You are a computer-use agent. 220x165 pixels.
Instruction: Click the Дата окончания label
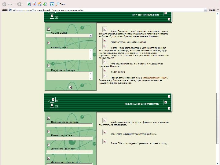65,162
